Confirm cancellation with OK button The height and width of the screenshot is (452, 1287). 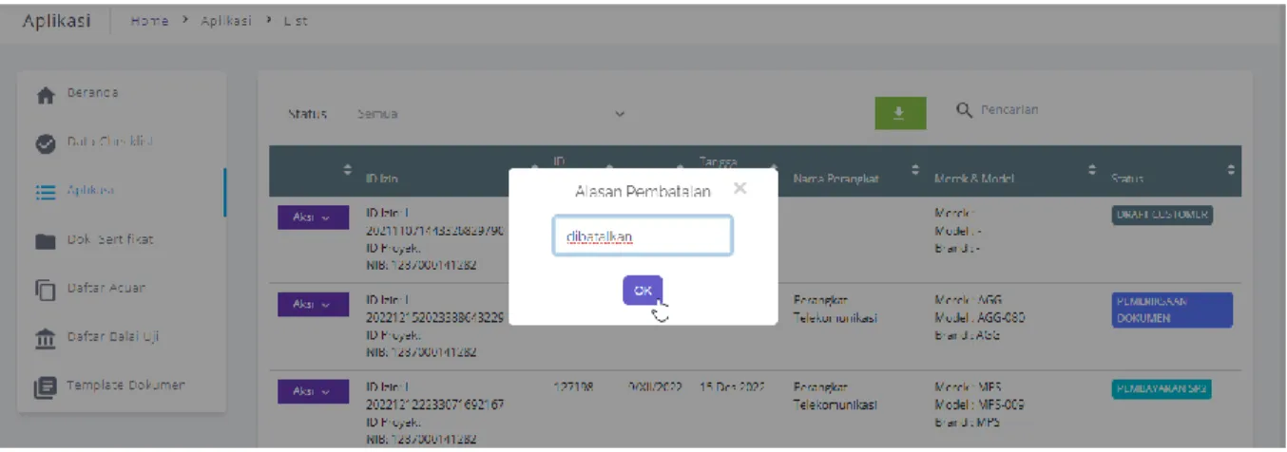[x=643, y=291]
